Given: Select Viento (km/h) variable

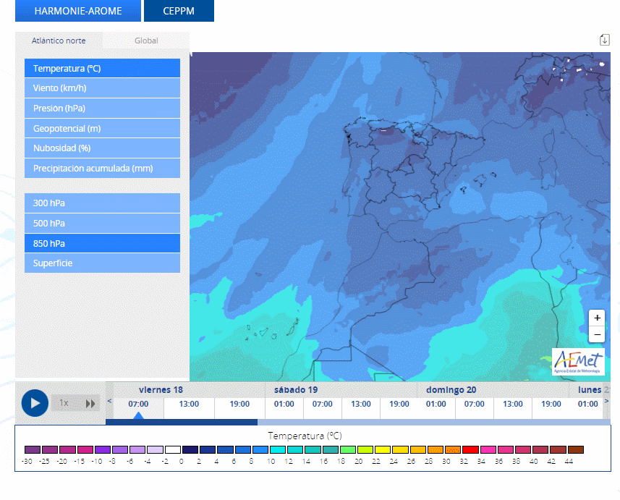Looking at the screenshot, I should point(102,88).
